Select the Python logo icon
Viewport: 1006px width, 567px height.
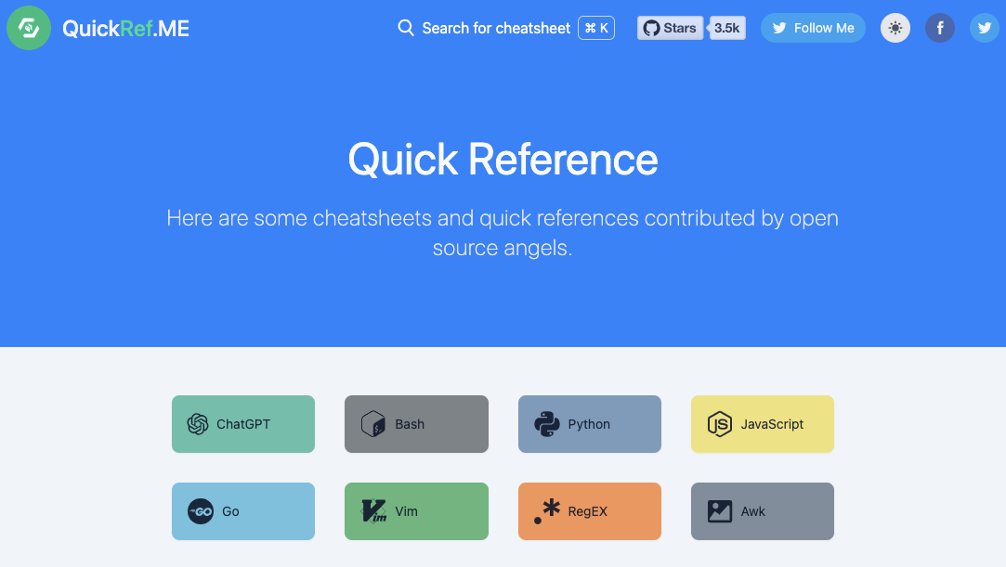click(x=546, y=424)
